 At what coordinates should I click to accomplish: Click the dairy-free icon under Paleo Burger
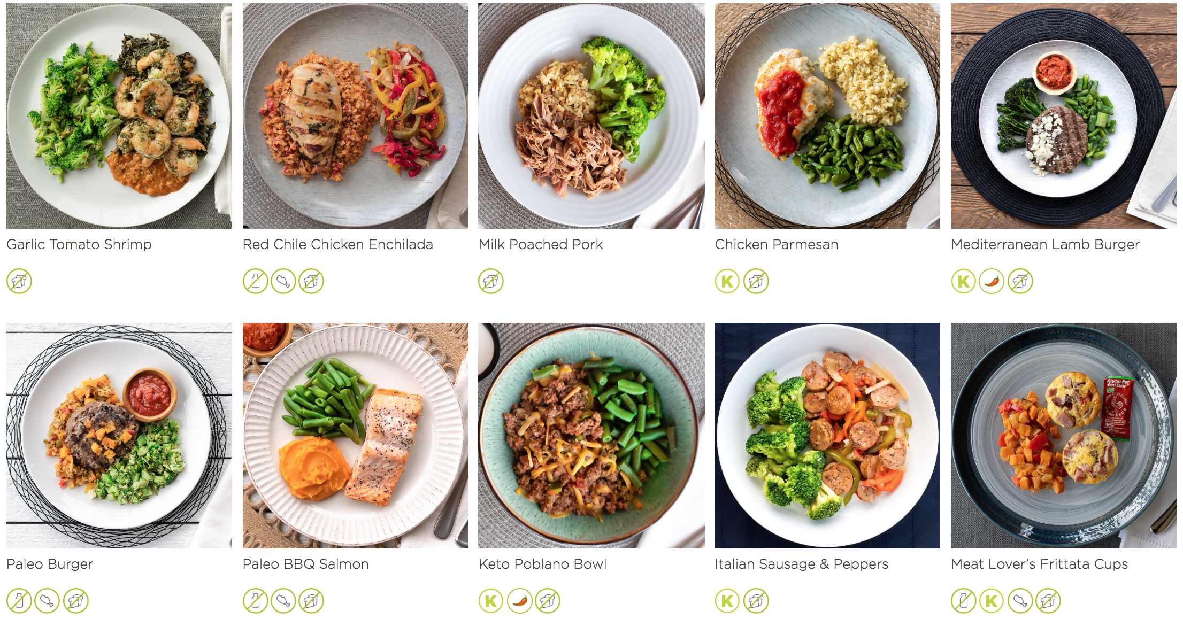click(x=19, y=601)
